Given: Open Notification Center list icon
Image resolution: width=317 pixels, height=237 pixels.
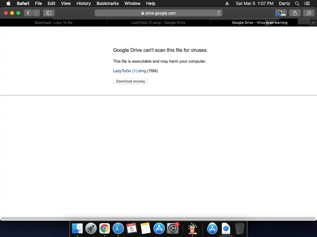Looking at the screenshot, I should point(307,3).
